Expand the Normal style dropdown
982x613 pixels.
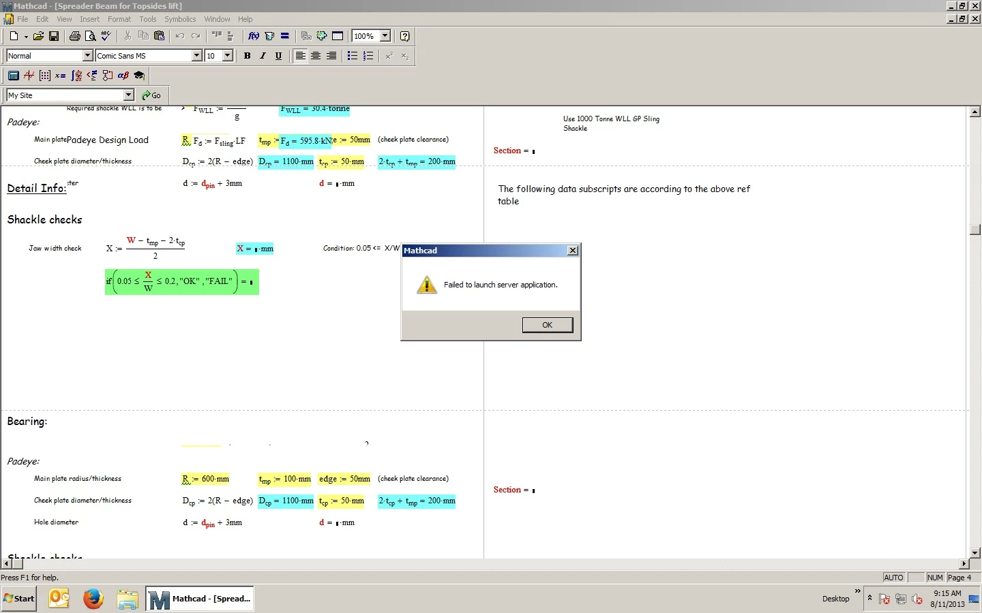[87, 56]
